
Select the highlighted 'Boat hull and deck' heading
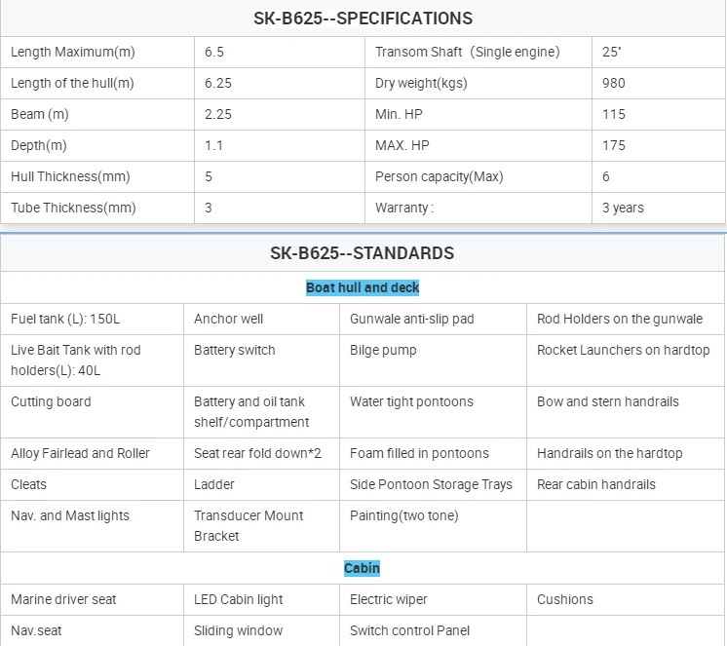pyautogui.click(x=363, y=287)
